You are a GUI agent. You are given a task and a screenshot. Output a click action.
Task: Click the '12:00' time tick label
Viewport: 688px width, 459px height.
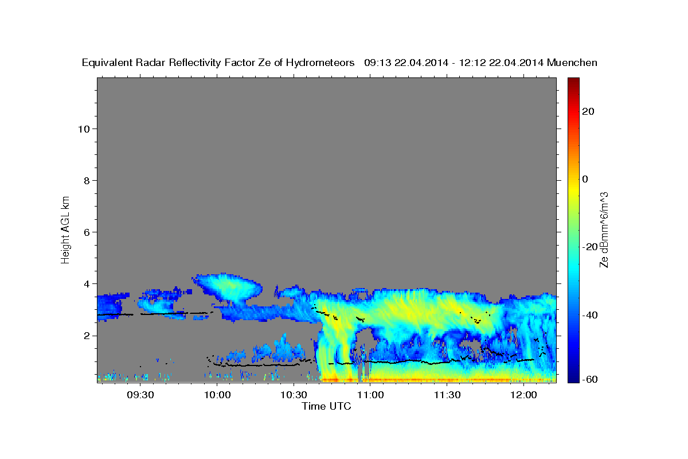click(524, 395)
